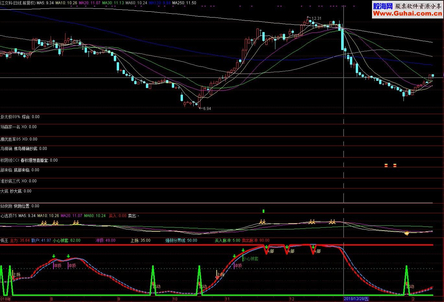Click the 强弱分界线: 50.00 legend
444x302 pixels.
click(x=181, y=241)
